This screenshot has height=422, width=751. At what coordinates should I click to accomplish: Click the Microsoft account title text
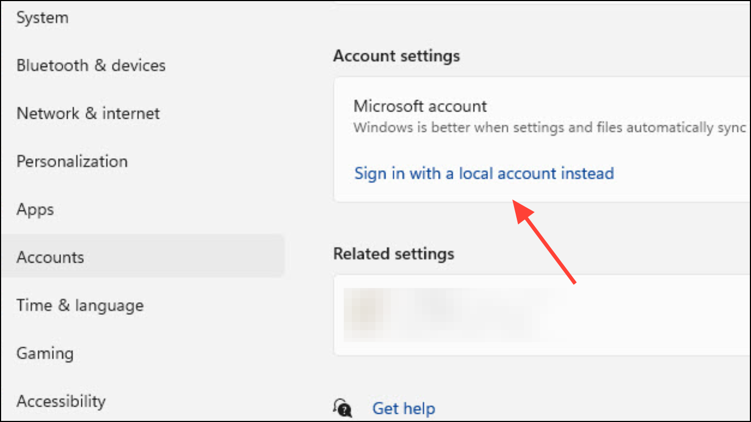420,106
